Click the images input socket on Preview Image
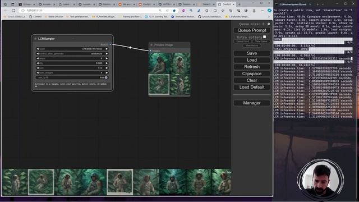The height and width of the screenshot is (202, 359). 150,50
